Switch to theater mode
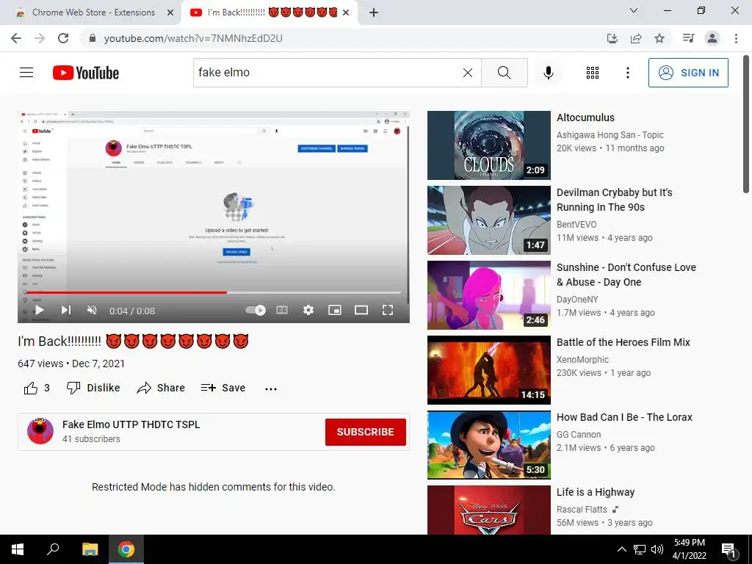Screen dimensions: 752x564 click(x=361, y=311)
